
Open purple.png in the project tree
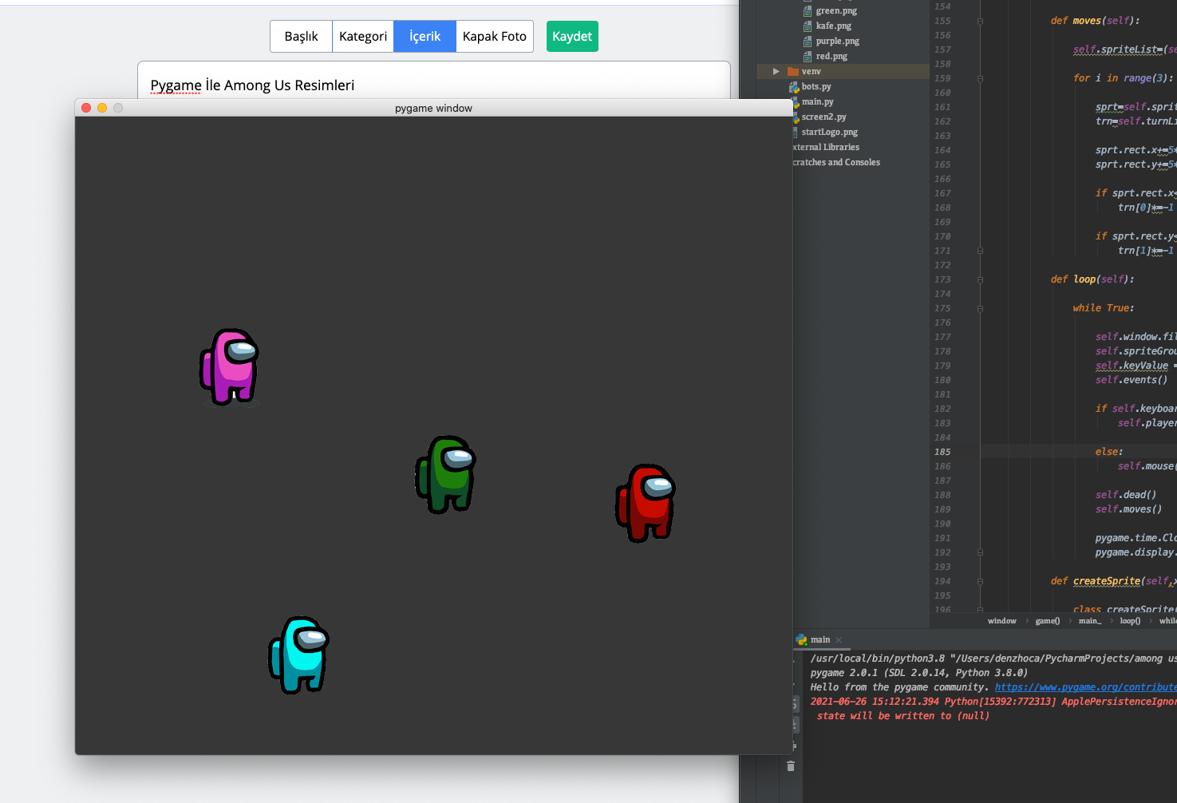837,41
